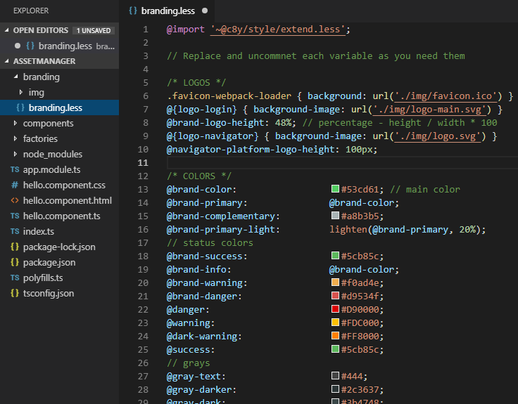Click the LESS icon in branding.less tab
The width and height of the screenshot is (518, 404).
tap(133, 11)
